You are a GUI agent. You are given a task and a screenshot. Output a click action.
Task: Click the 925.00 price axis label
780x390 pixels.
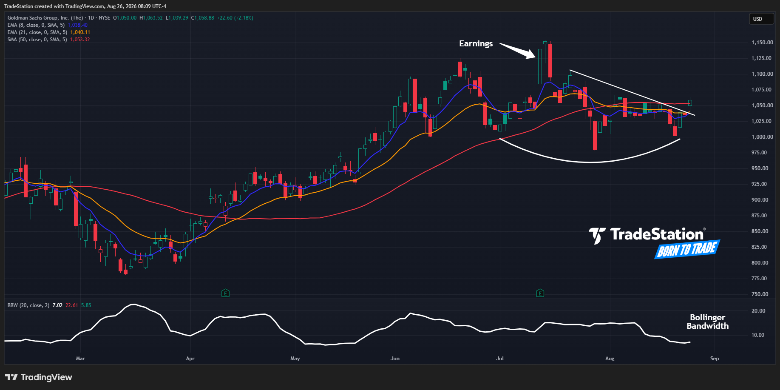point(760,184)
